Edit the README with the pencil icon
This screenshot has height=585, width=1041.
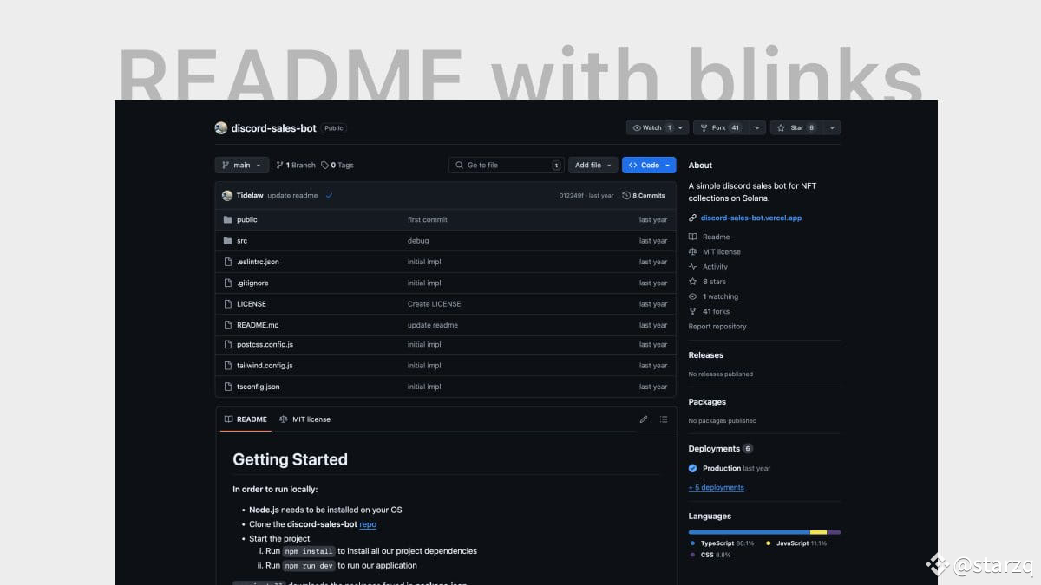(x=644, y=419)
